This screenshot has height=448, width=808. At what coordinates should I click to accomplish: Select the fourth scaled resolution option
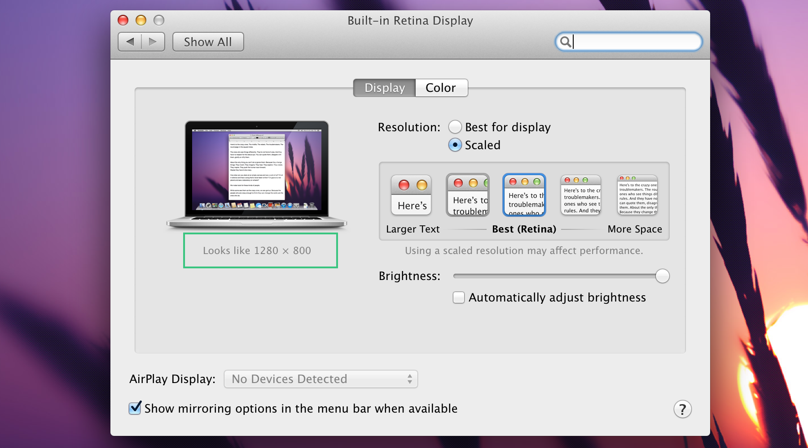pyautogui.click(x=580, y=195)
